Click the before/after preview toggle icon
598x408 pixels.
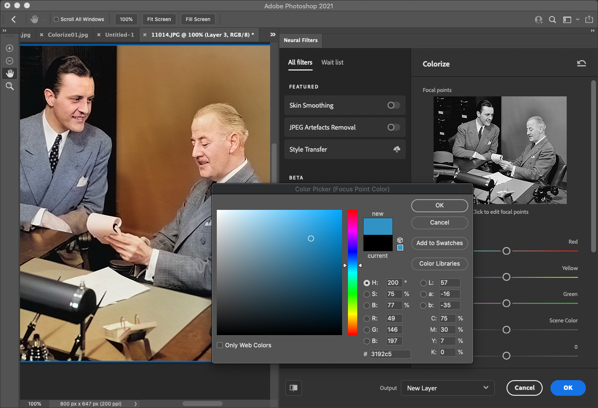click(x=294, y=388)
